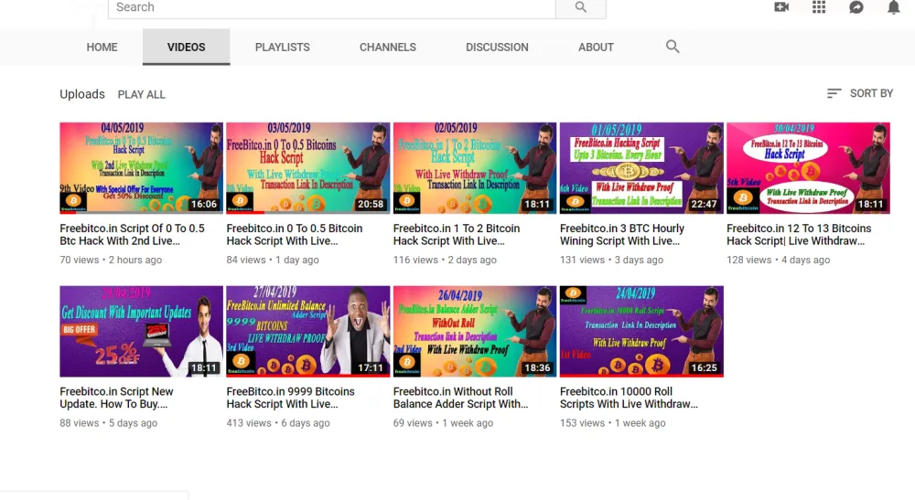915x500 pixels.
Task: Open the create video camera icon
Action: (x=781, y=7)
